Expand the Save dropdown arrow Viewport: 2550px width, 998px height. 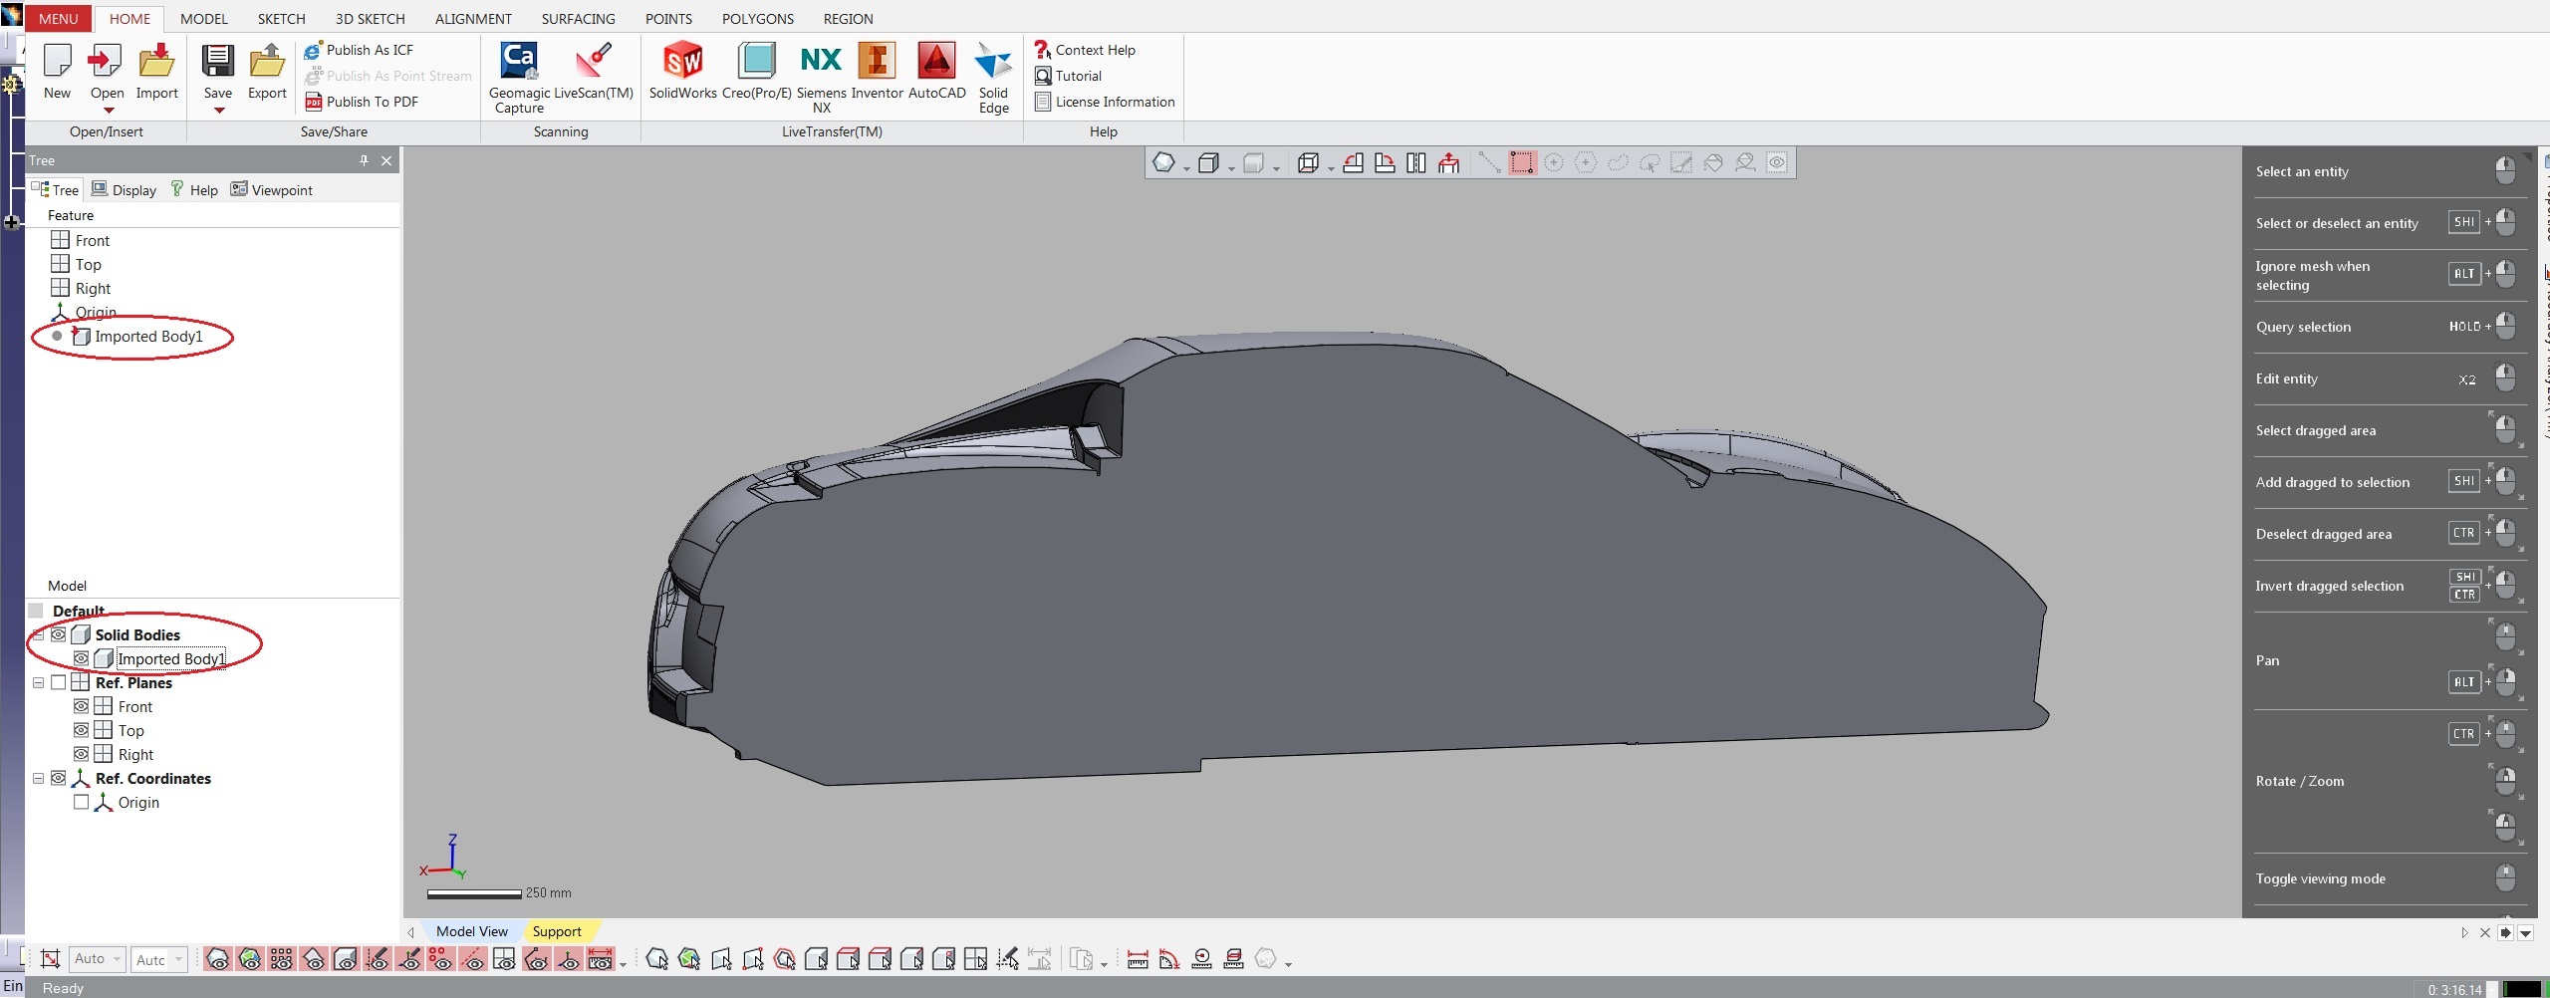[218, 111]
